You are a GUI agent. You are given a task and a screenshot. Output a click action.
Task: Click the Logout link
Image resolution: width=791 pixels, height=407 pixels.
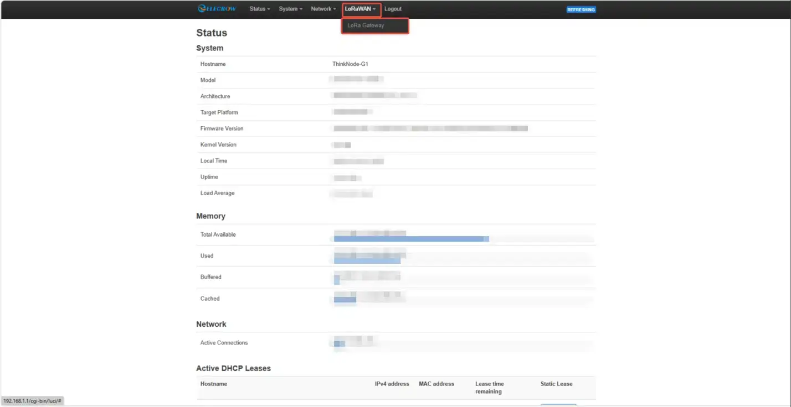(x=393, y=9)
